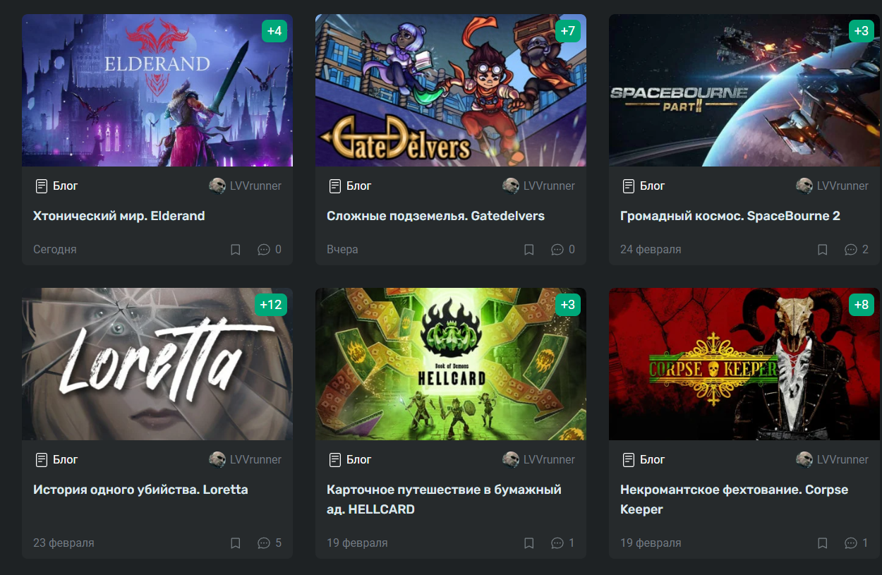Screen dimensions: 882x575
Task: Click the +12 rating badge on Loretta
Action: tap(271, 305)
